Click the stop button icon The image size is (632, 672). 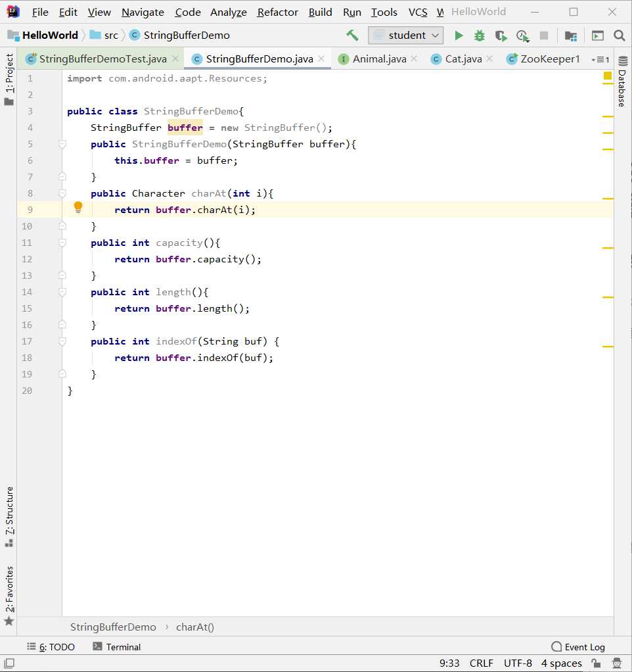(x=544, y=36)
